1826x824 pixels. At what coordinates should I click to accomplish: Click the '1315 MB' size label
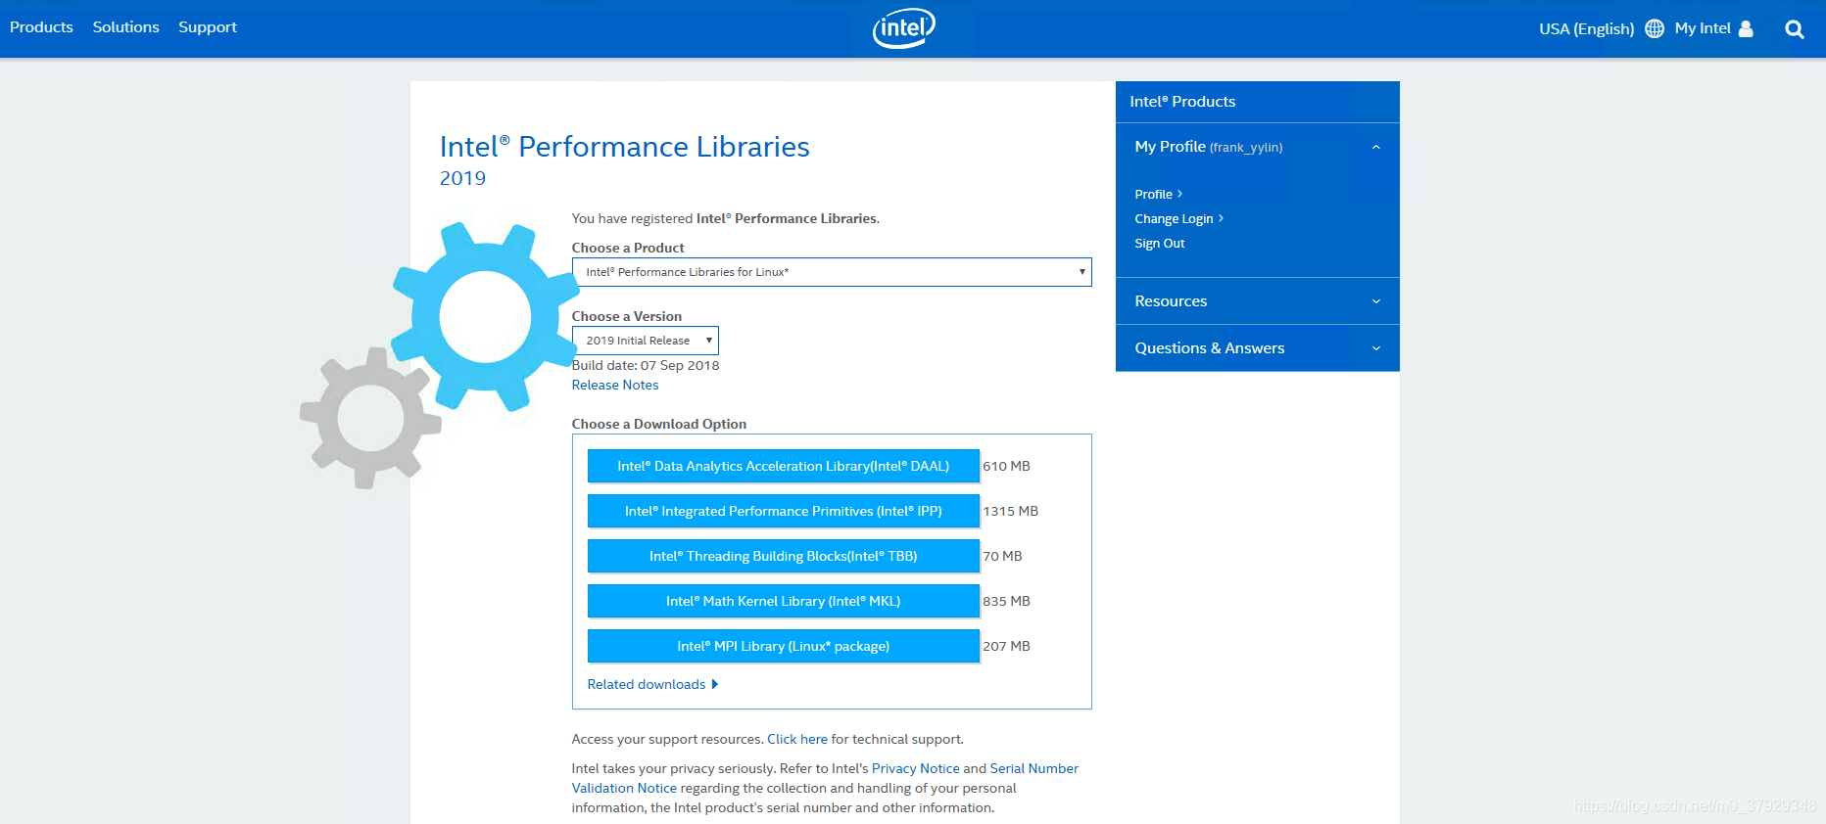pos(1010,511)
